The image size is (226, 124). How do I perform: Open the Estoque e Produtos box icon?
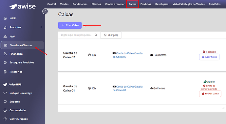coord(5,62)
